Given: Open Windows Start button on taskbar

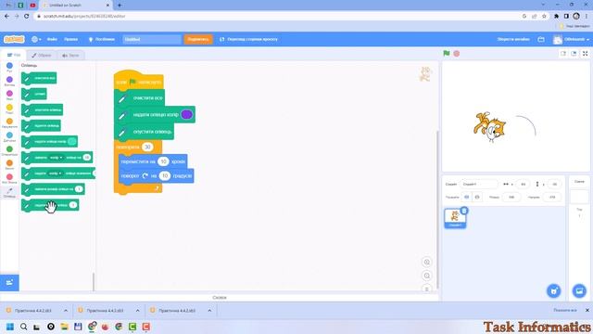Looking at the screenshot, I should 10,327.
